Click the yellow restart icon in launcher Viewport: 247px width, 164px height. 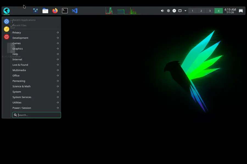coord(7,29)
